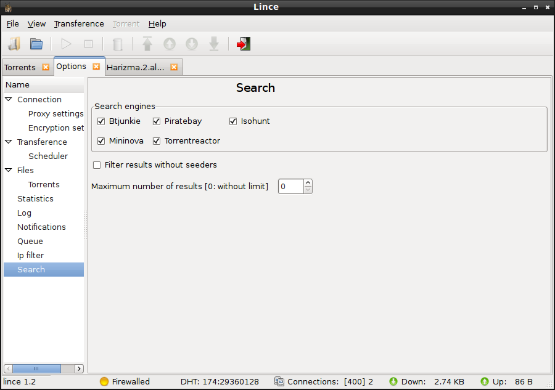Close the Torrents tab

[46, 67]
